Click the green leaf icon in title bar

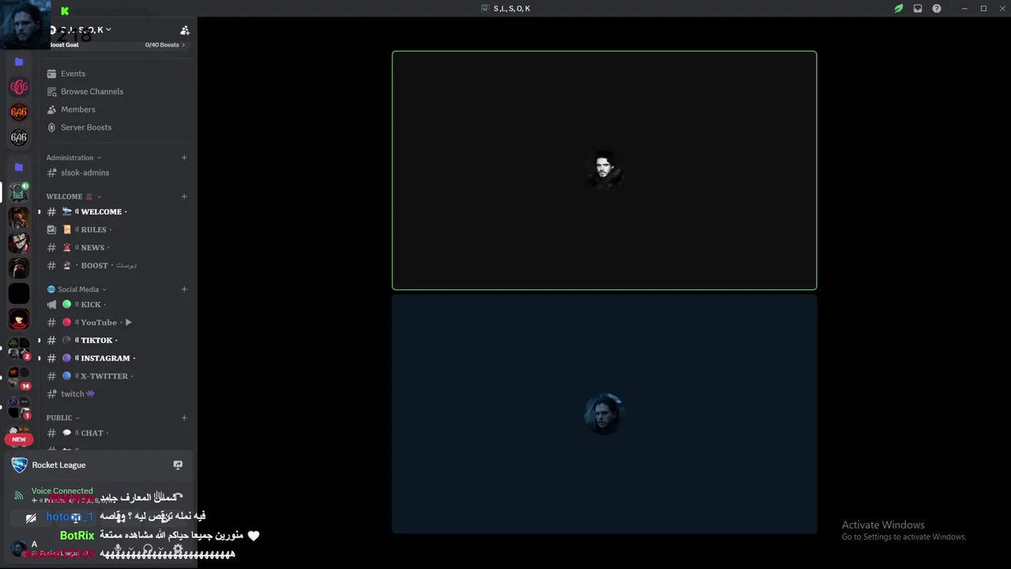coord(899,9)
